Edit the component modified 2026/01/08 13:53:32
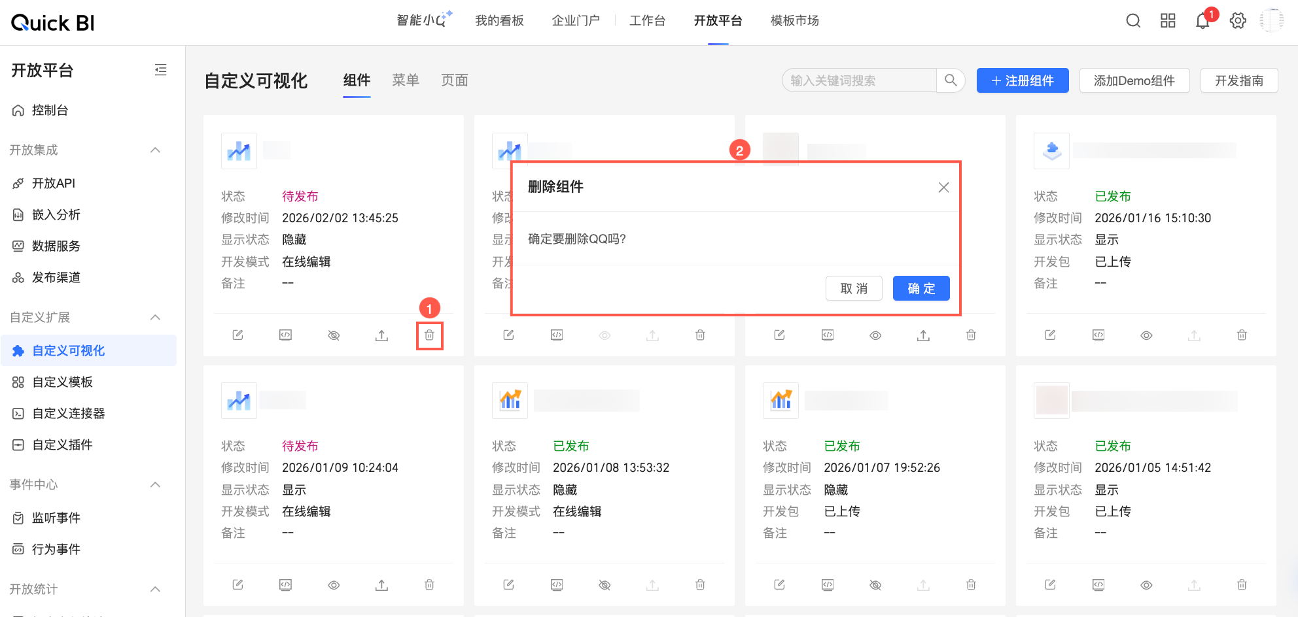Viewport: 1298px width, 617px height. click(508, 585)
